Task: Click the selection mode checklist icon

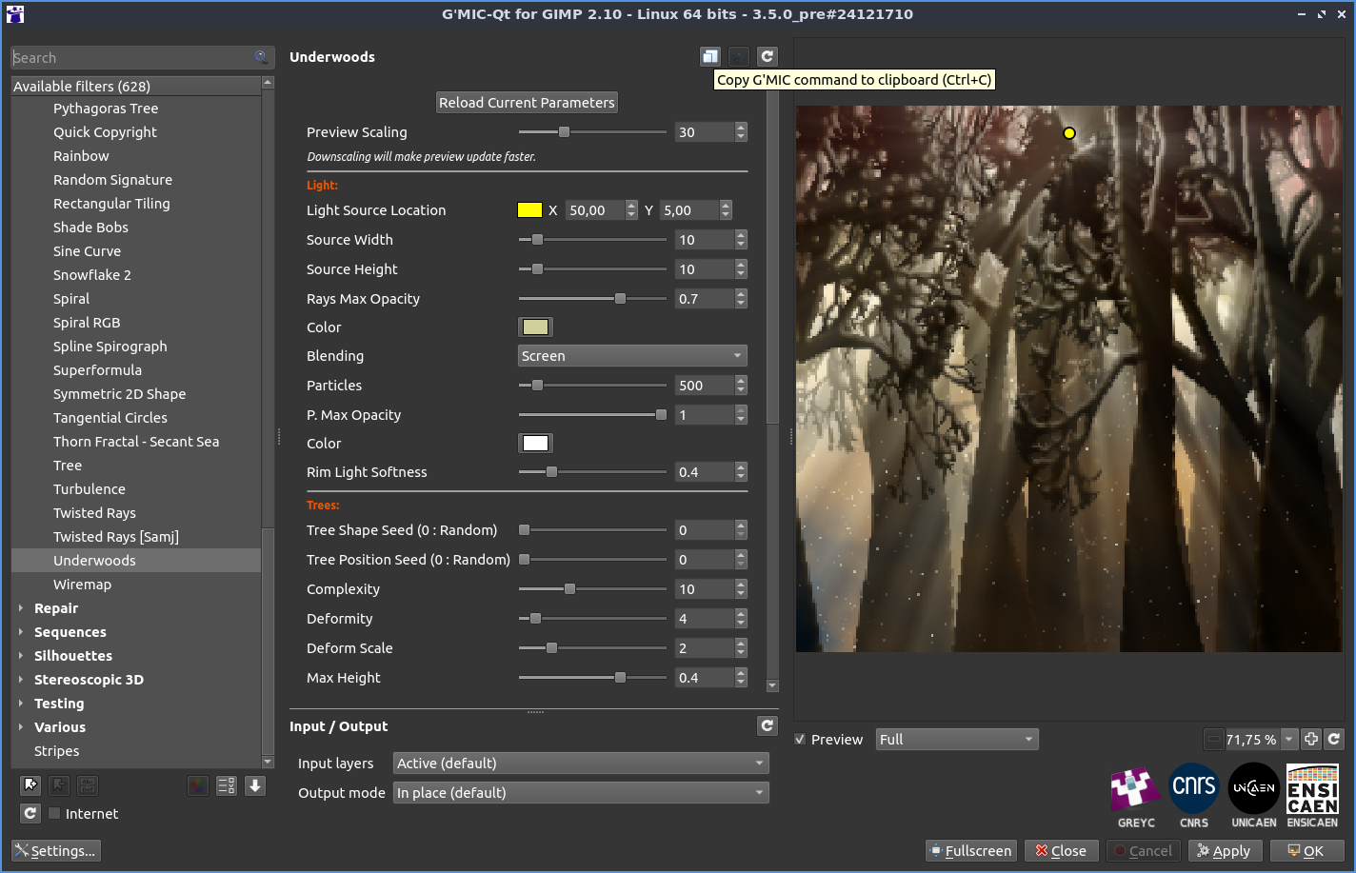Action: pos(227,785)
